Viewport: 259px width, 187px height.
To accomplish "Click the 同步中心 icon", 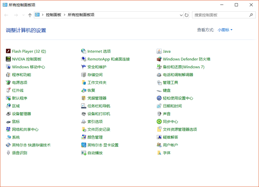I will coord(159,121).
